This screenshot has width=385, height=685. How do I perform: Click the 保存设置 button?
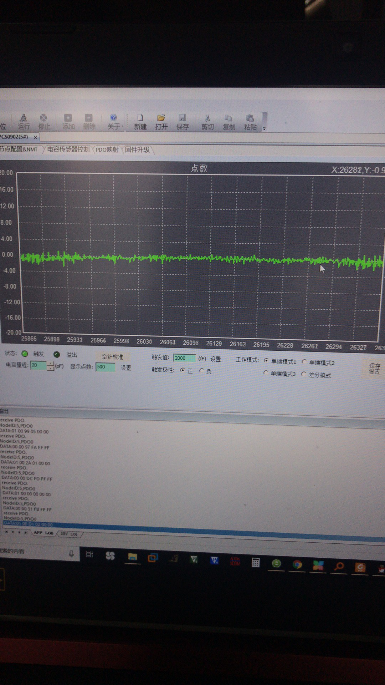(374, 369)
